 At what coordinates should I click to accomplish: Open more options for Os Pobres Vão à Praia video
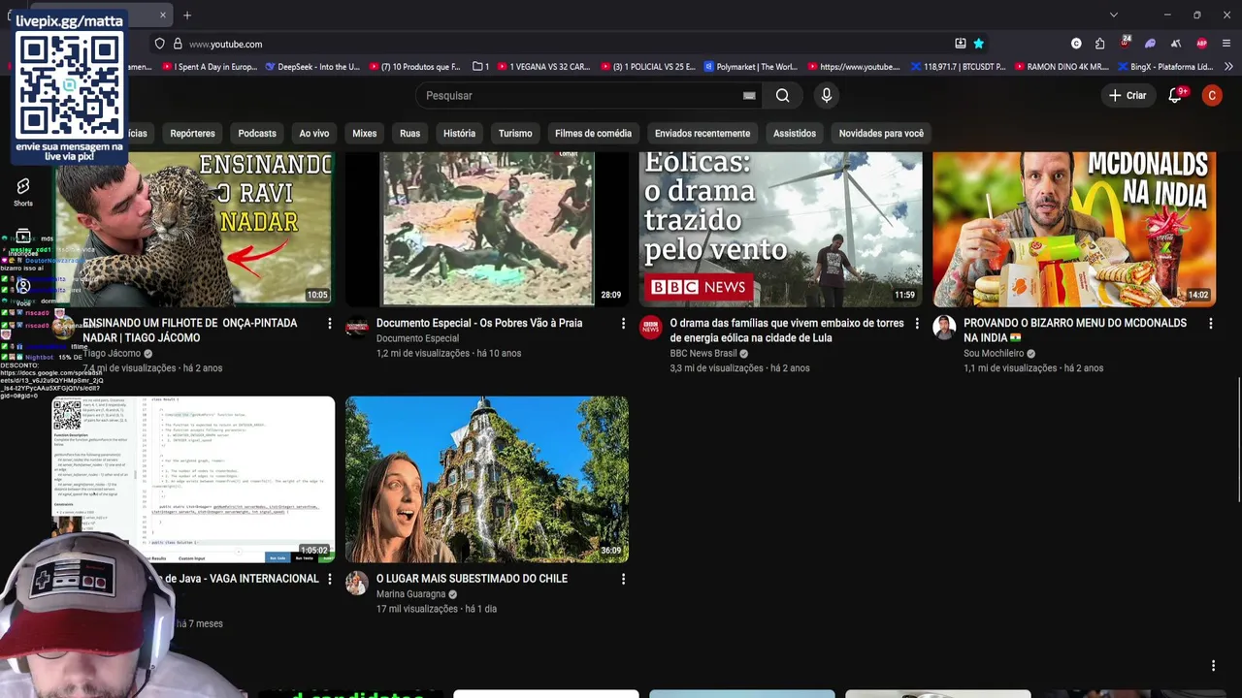pos(623,323)
